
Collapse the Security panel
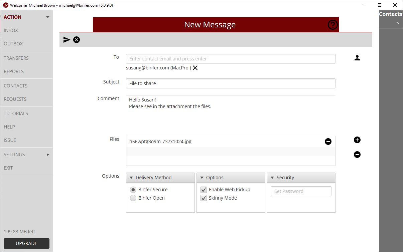point(272,178)
